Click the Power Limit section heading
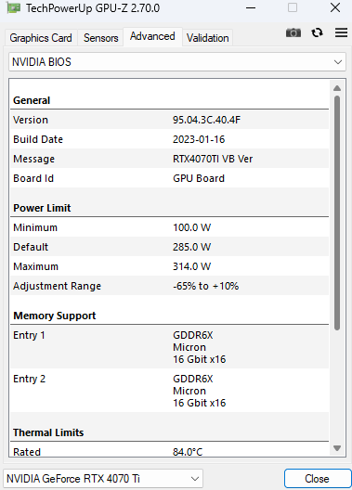 tap(42, 208)
